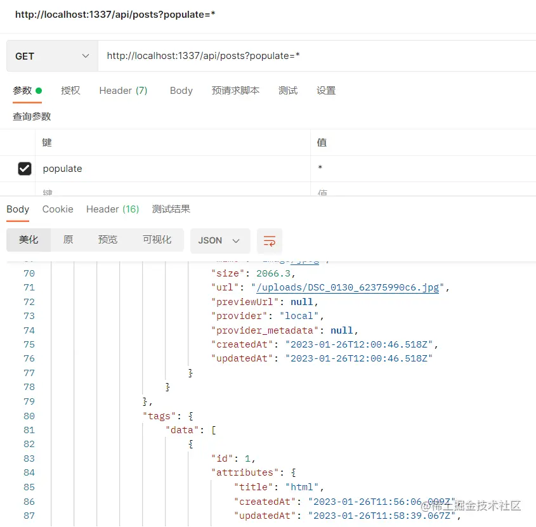The image size is (536, 527).
Task: Toggle the word wrap icon button
Action: click(x=270, y=240)
